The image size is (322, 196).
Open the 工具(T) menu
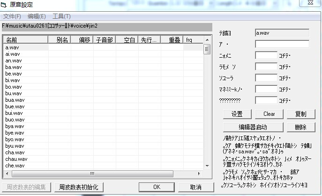pos(61,16)
